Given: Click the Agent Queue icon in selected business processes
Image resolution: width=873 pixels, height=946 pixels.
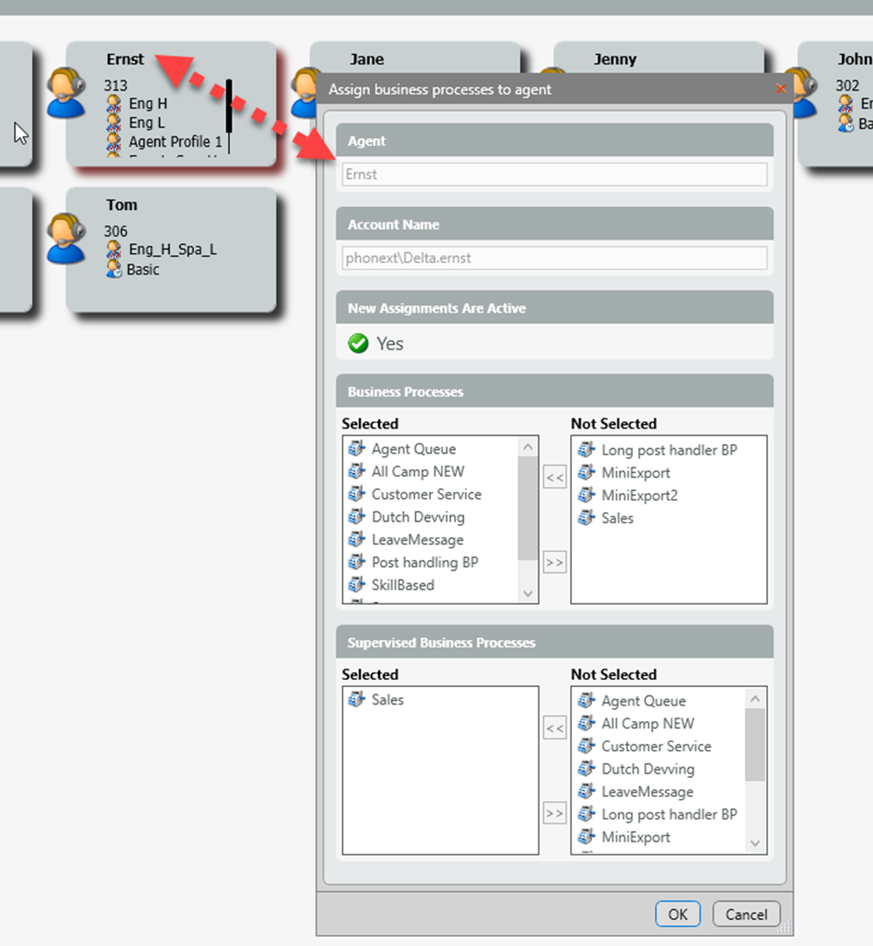Looking at the screenshot, I should (x=356, y=449).
